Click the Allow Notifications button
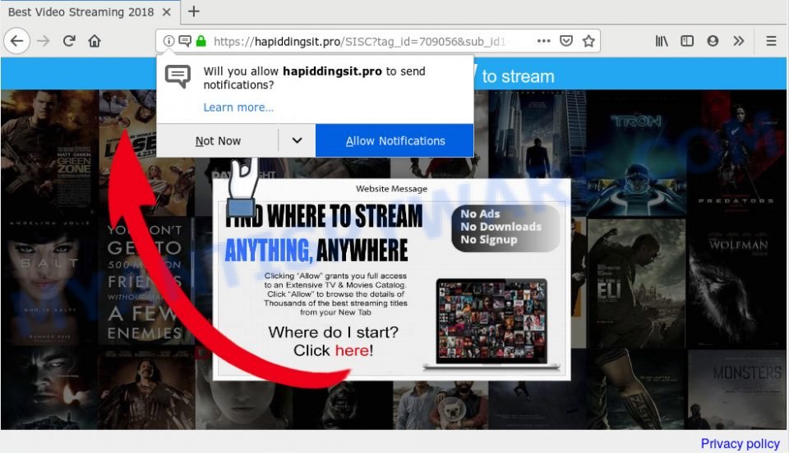Image resolution: width=789 pixels, height=453 pixels. point(395,141)
